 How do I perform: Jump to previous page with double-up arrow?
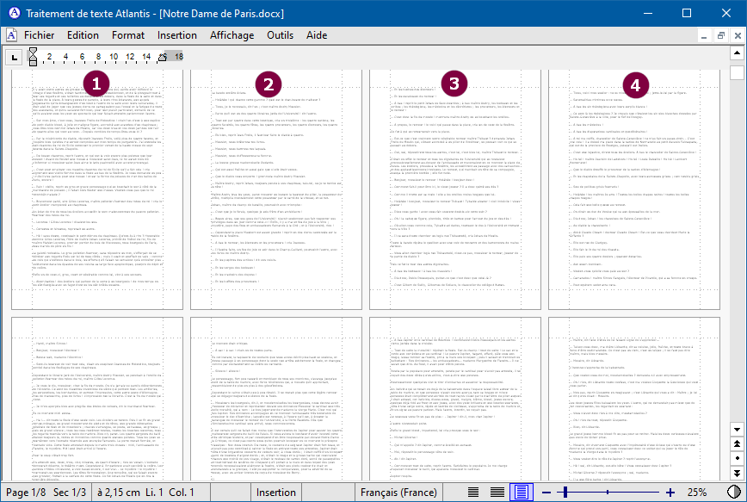(x=737, y=443)
